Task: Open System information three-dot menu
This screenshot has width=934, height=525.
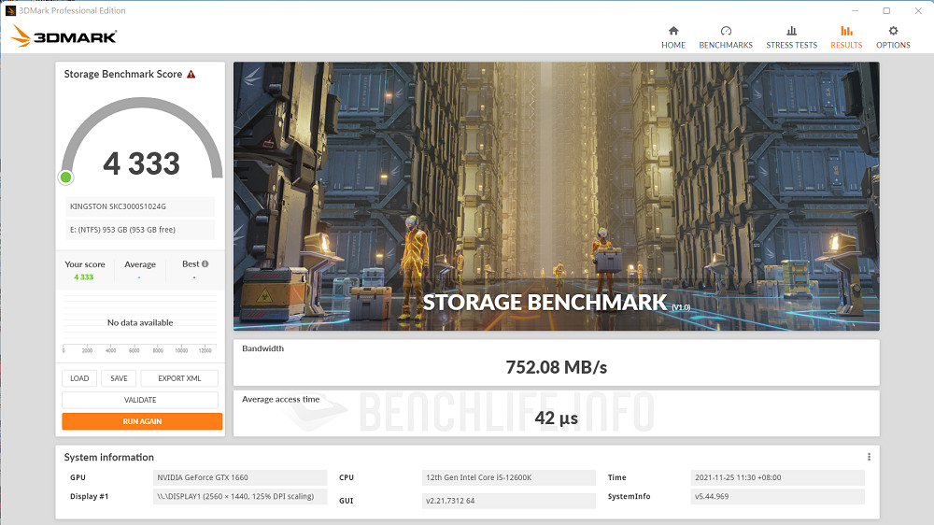Action: coord(869,457)
